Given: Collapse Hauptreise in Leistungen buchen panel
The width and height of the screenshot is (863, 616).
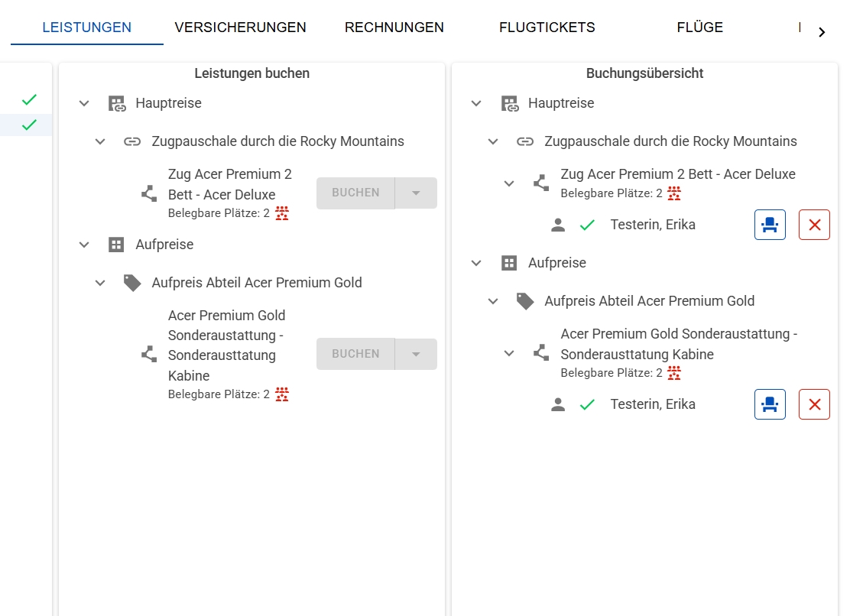Looking at the screenshot, I should point(84,103).
